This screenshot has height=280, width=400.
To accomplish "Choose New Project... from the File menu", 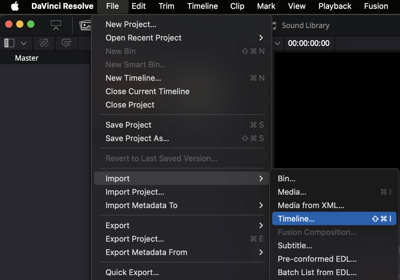I will (181, 24).
